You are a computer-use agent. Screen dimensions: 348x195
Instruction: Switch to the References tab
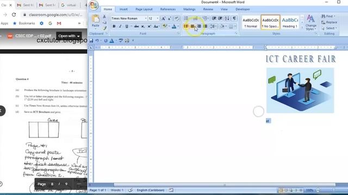pos(168,9)
